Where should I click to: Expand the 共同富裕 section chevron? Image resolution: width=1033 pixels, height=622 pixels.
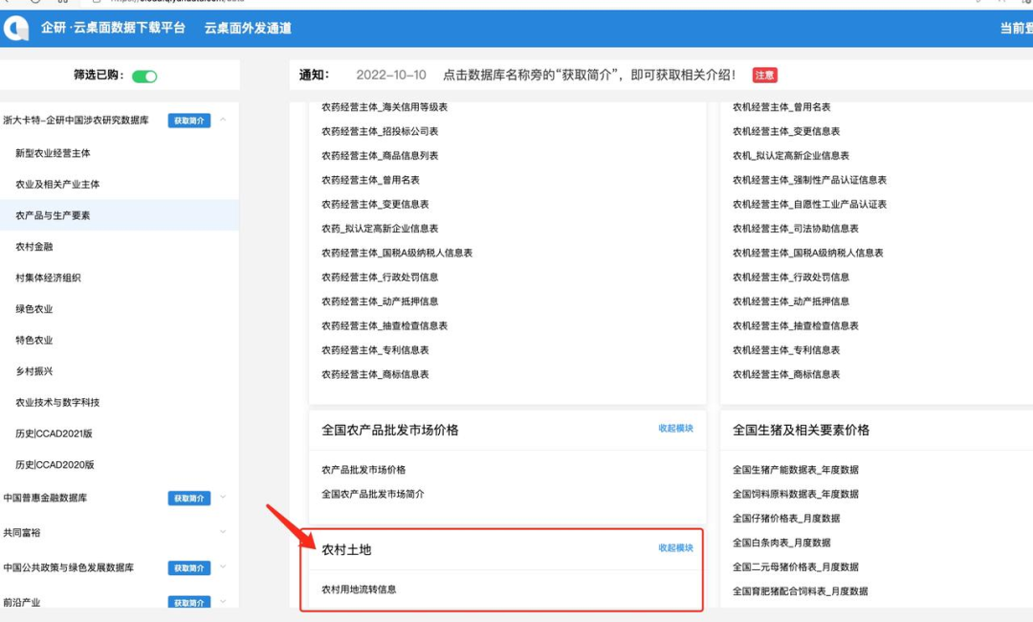[222, 532]
